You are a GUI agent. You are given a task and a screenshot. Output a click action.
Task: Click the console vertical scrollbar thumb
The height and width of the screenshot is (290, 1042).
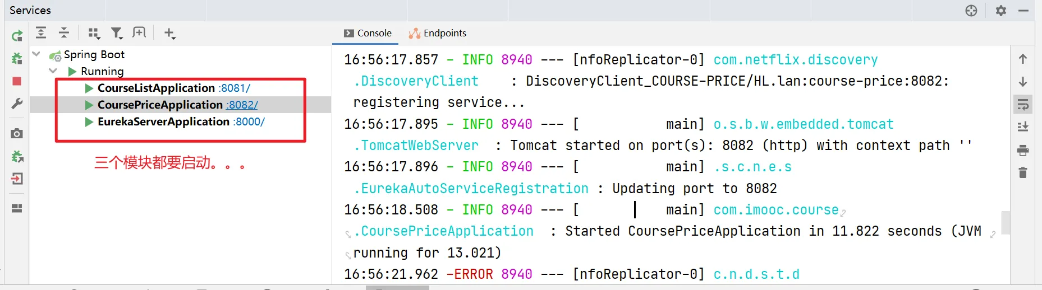1006,222
